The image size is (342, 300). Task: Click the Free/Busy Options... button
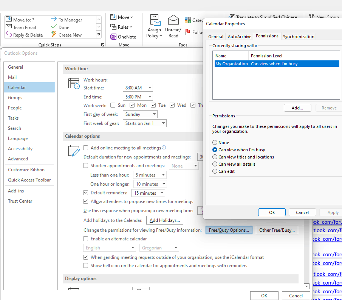[x=229, y=230]
